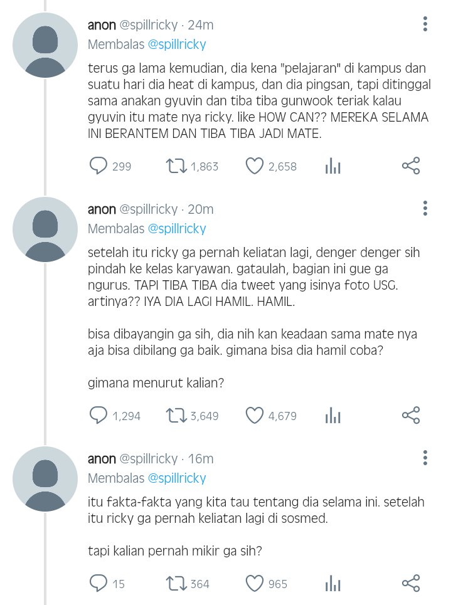451x605 pixels.
Task: Share the 16m tweet
Action: tap(411, 583)
